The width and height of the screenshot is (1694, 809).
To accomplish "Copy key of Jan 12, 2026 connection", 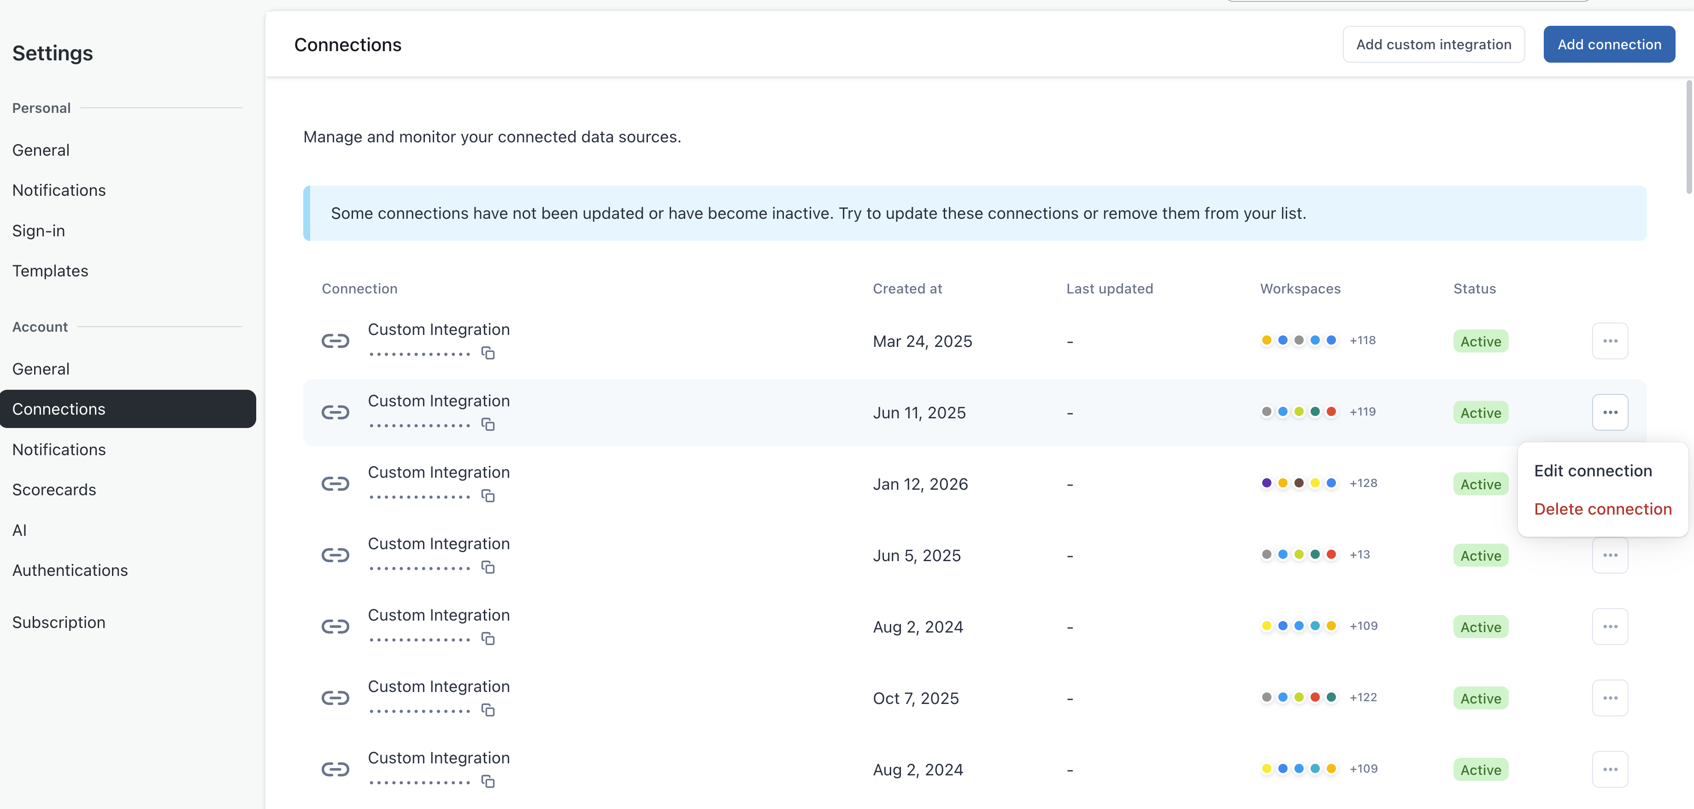I will pos(487,496).
